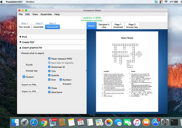Image resolution: width=182 pixels, height=128 pixels.
Task: Expand the Create PDF section
Action: click(x=52, y=42)
